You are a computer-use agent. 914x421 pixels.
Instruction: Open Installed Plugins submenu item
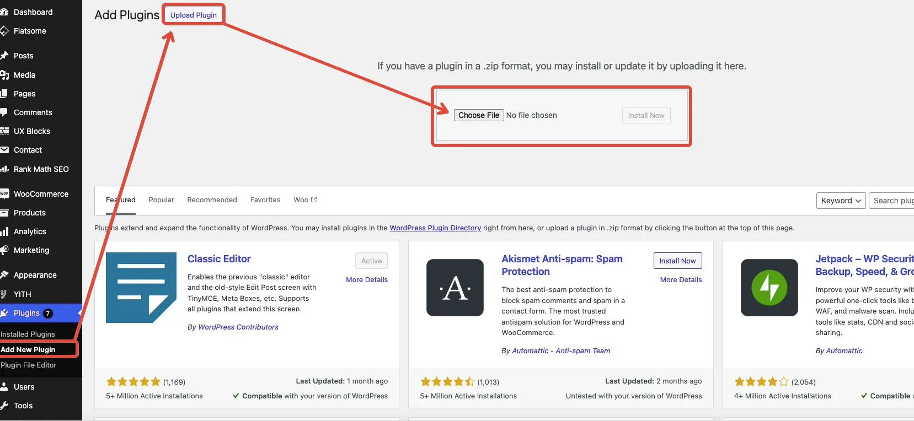click(28, 334)
